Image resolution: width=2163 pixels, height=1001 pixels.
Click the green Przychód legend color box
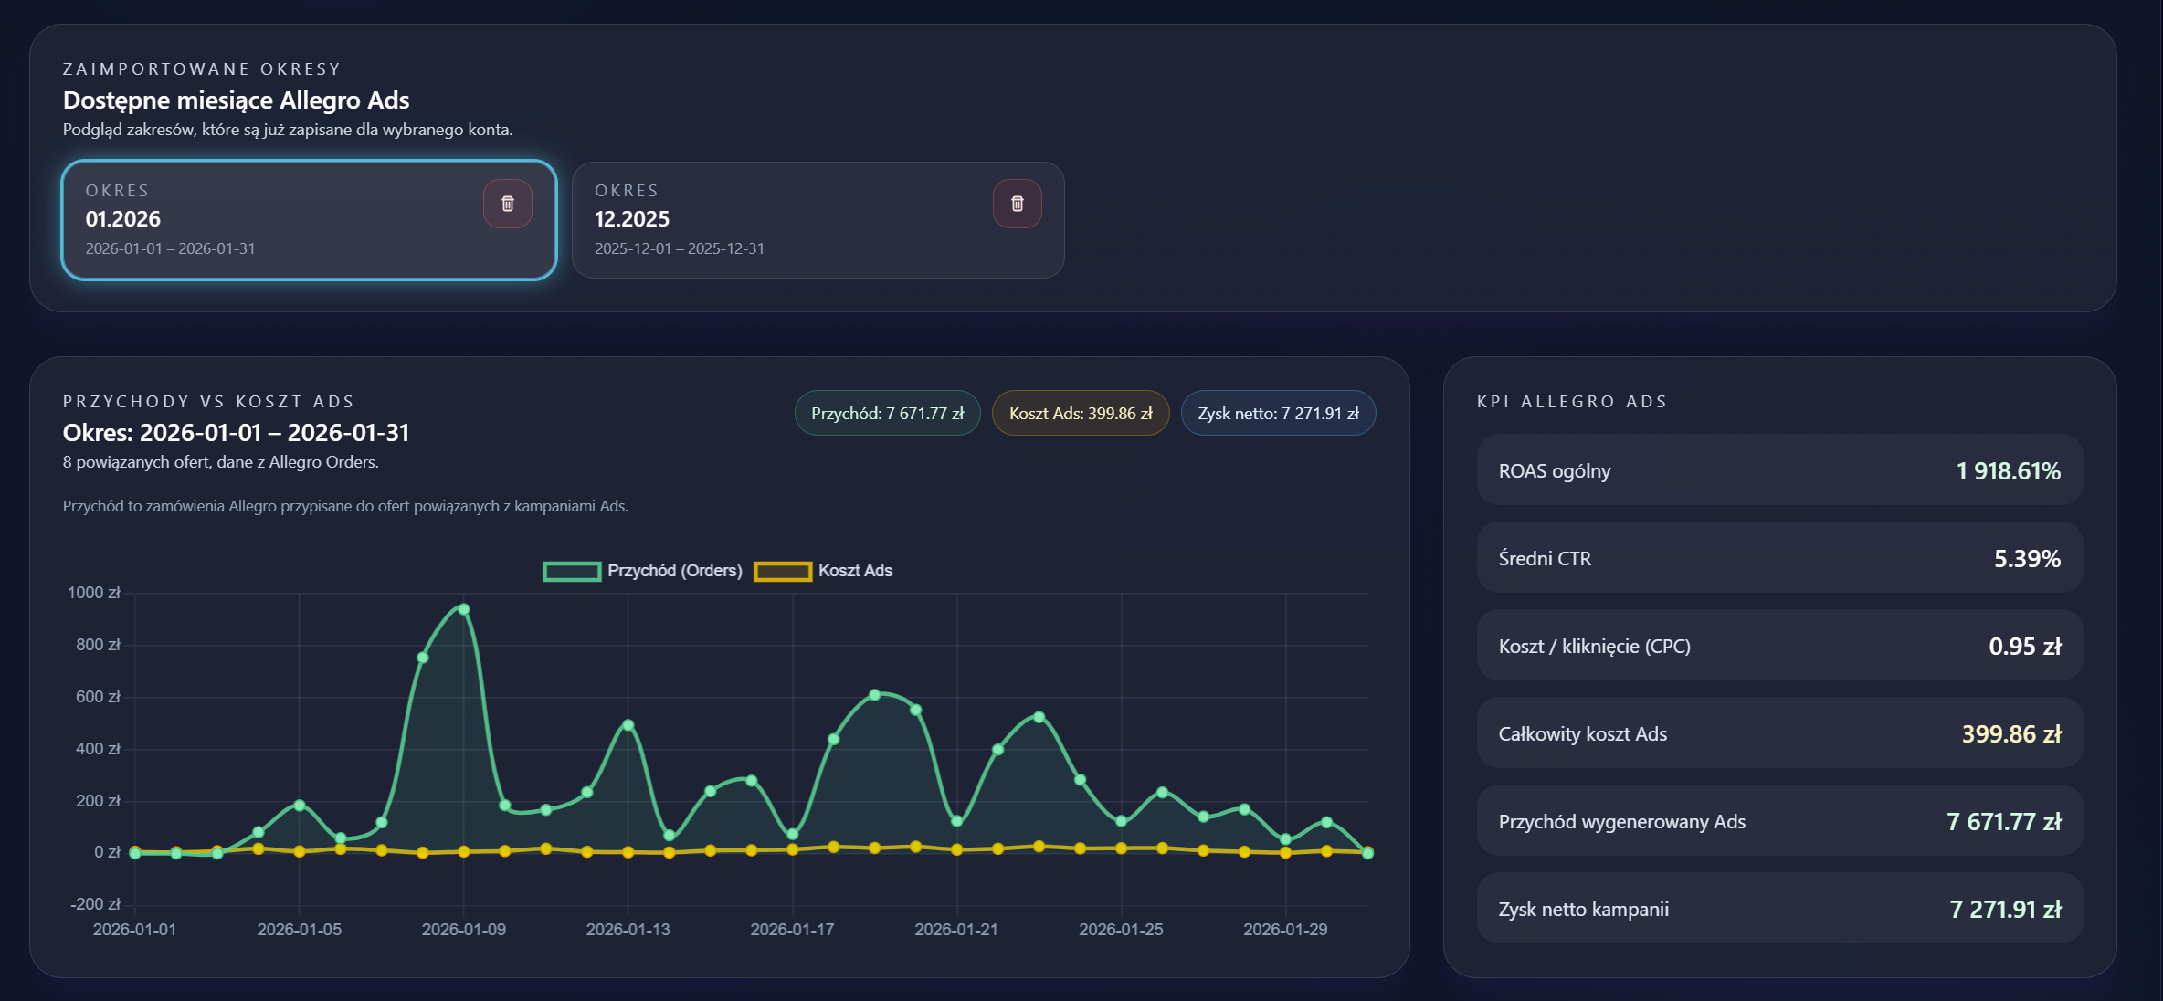point(572,572)
